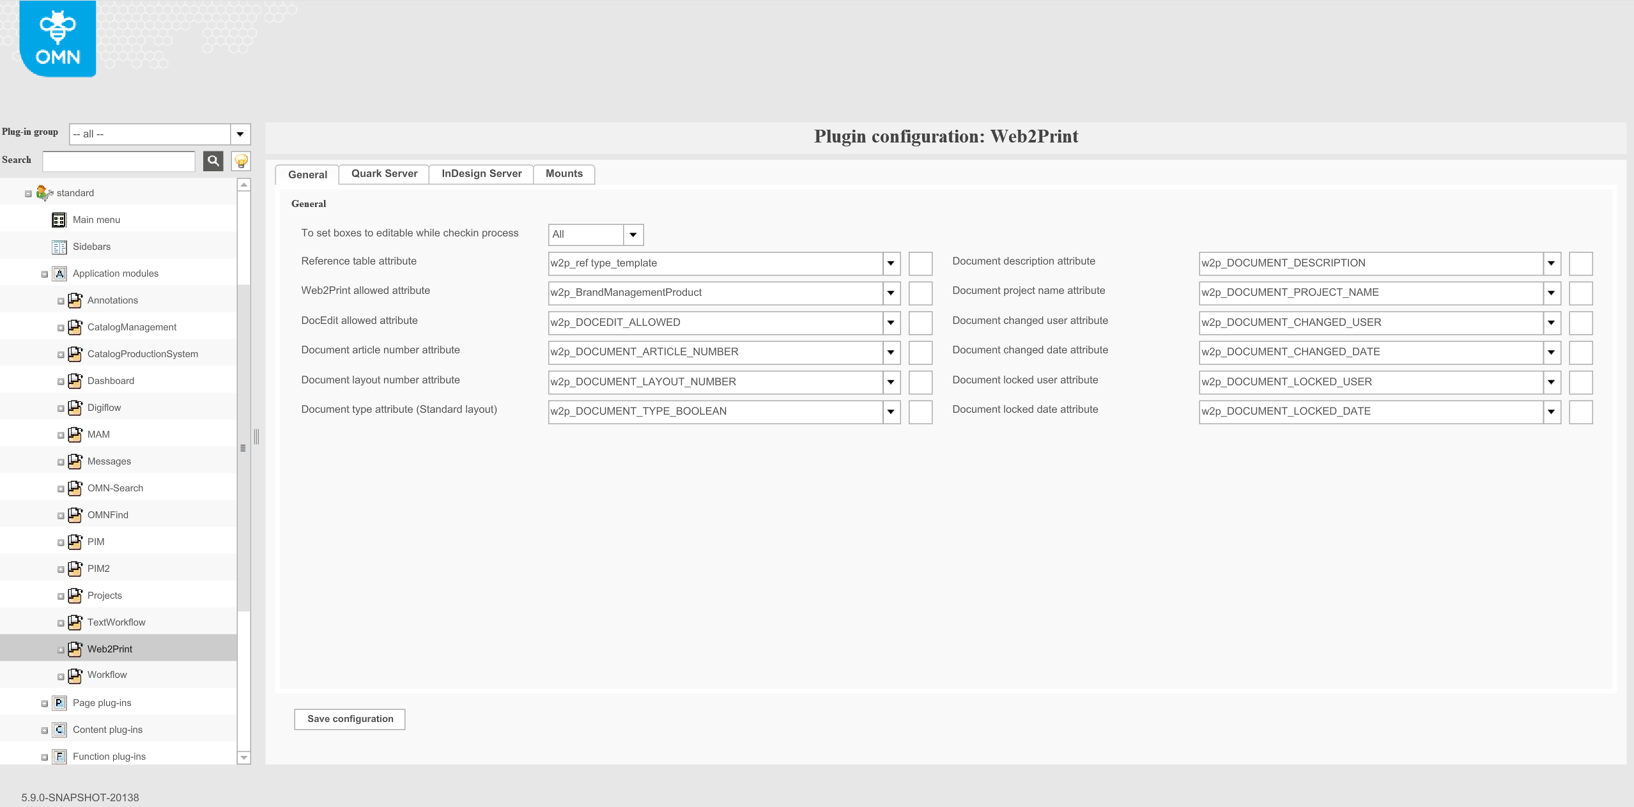Viewport: 1634px width, 807px height.
Task: Switch to the Quark Server tab
Action: (383, 173)
